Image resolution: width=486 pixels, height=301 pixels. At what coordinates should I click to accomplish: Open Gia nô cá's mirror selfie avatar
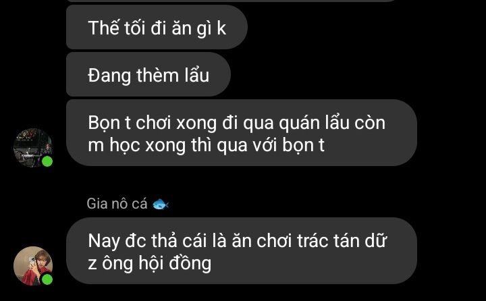coord(33,266)
